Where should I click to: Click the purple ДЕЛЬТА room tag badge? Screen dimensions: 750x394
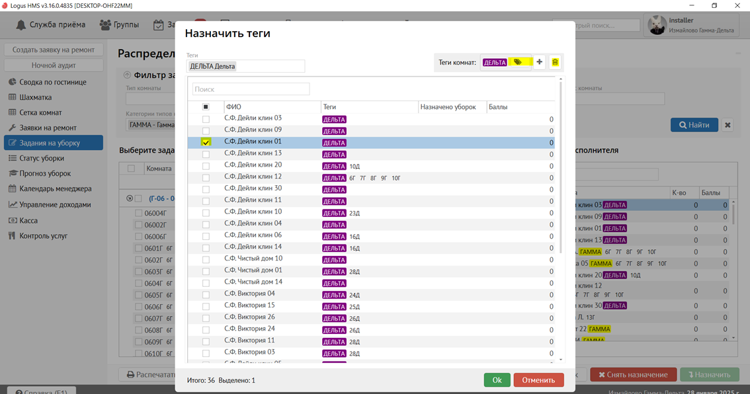495,62
